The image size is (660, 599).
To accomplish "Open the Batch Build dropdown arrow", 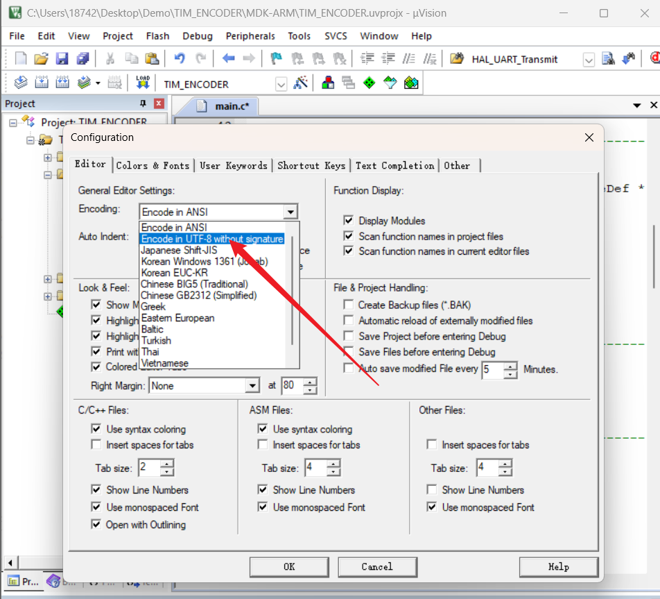I will [98, 83].
